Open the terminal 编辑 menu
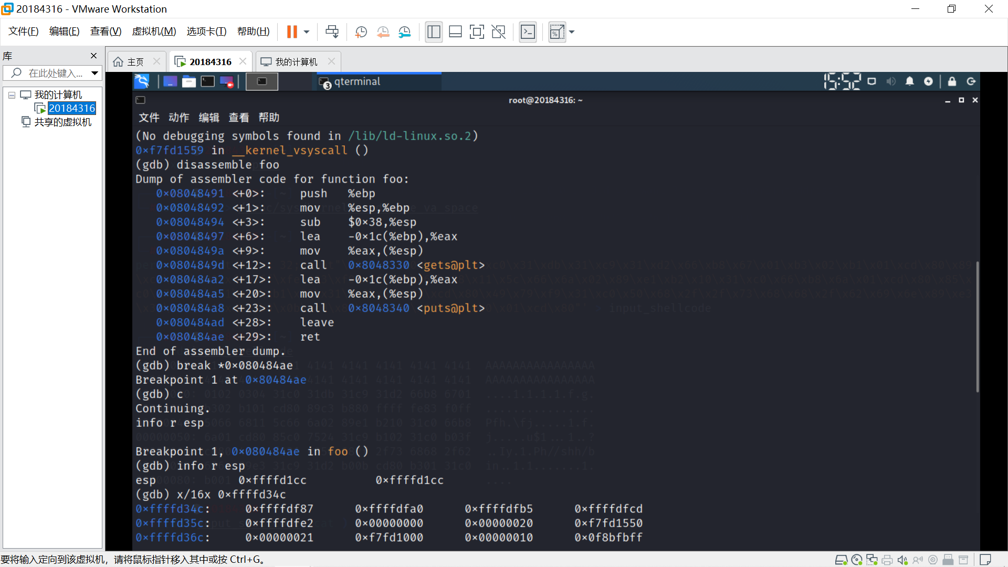This screenshot has width=1008, height=567. [208, 118]
